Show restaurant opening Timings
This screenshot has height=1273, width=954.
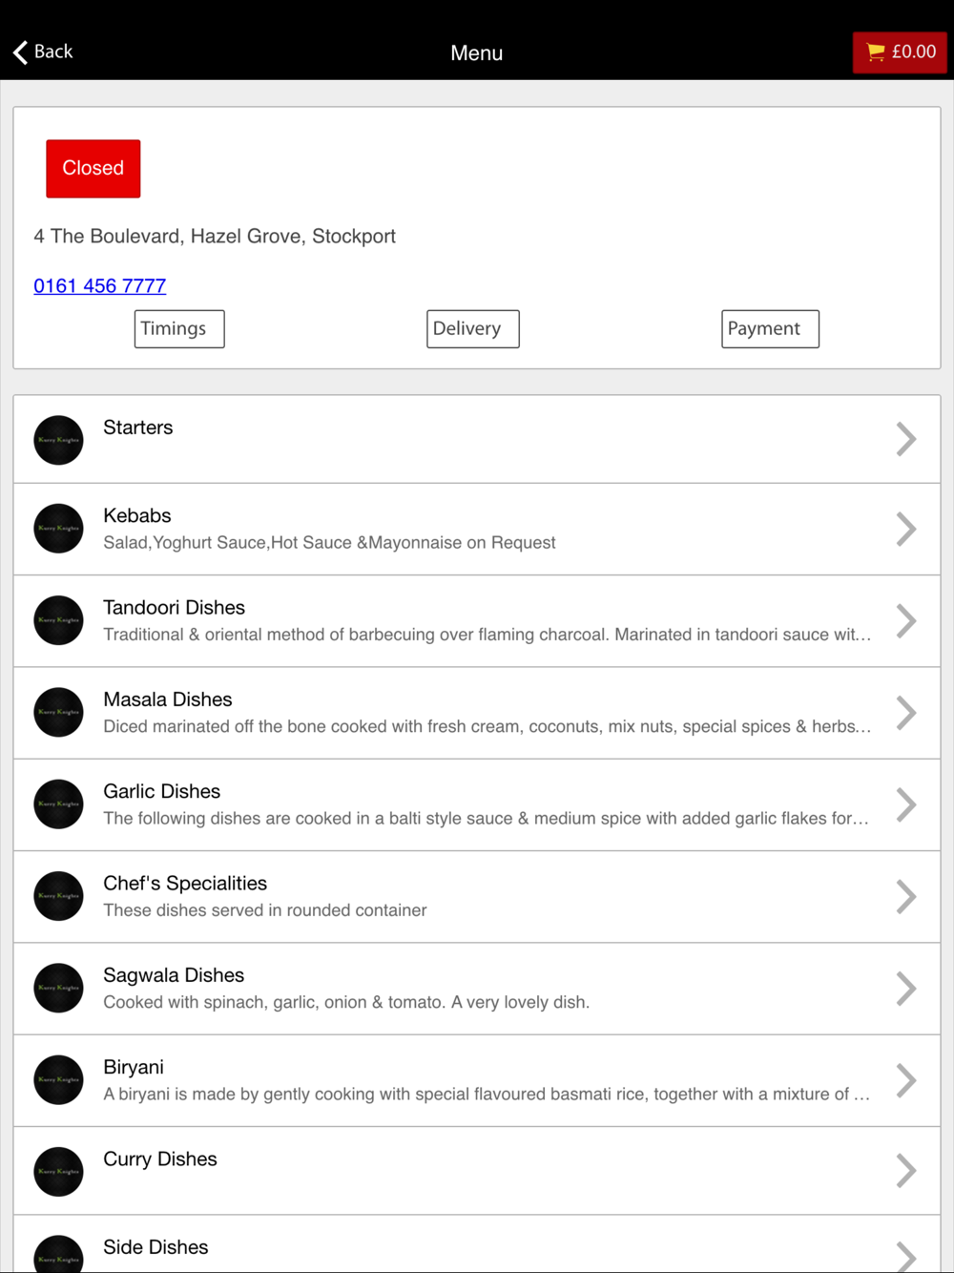point(179,329)
